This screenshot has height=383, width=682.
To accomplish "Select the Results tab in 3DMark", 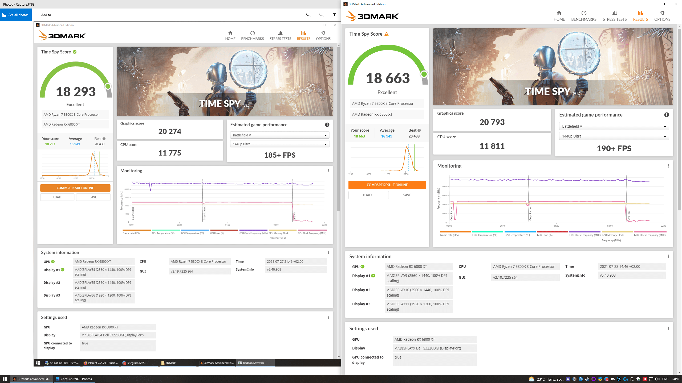I will [x=640, y=16].
